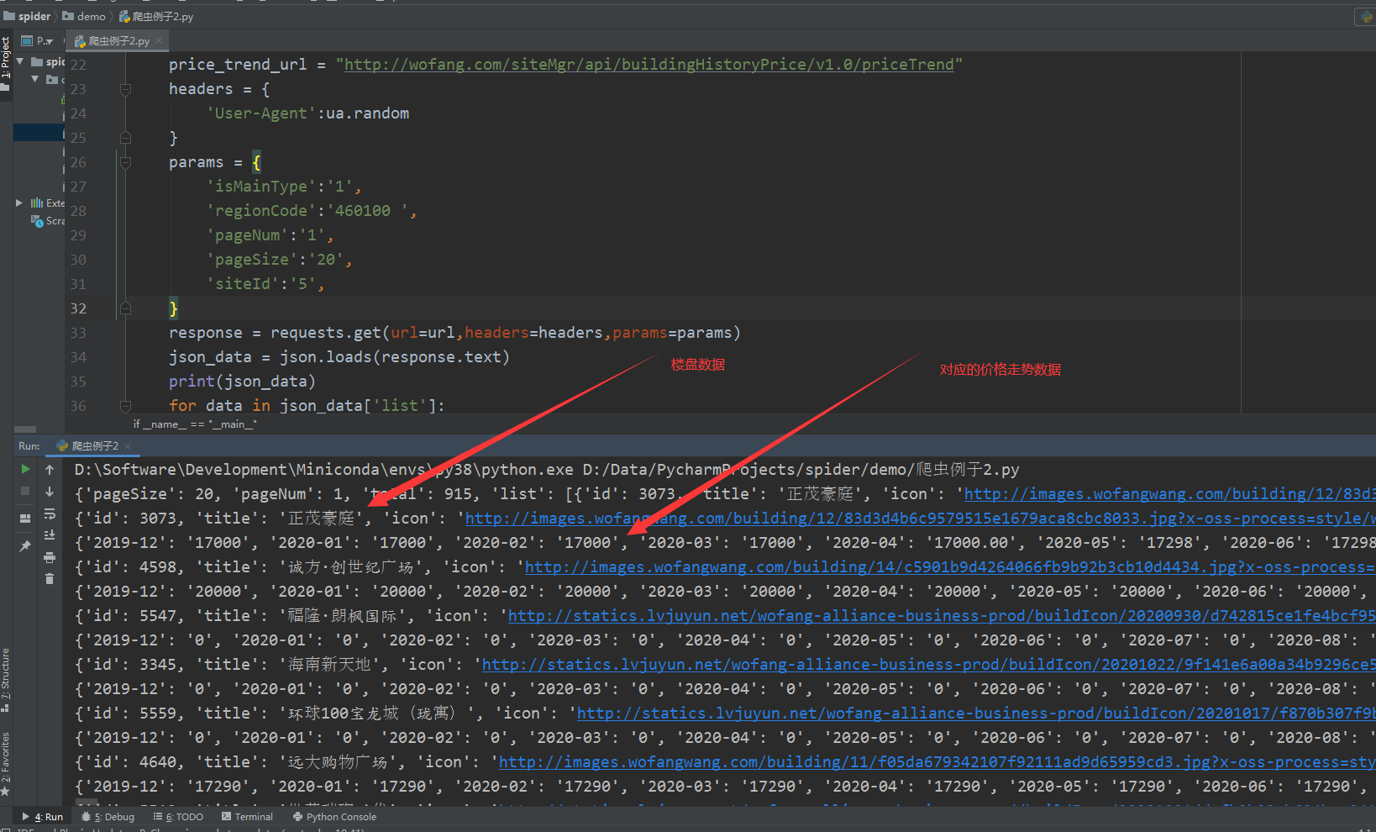
Task: Open the 5: Debug tool tab
Action: click(x=108, y=817)
